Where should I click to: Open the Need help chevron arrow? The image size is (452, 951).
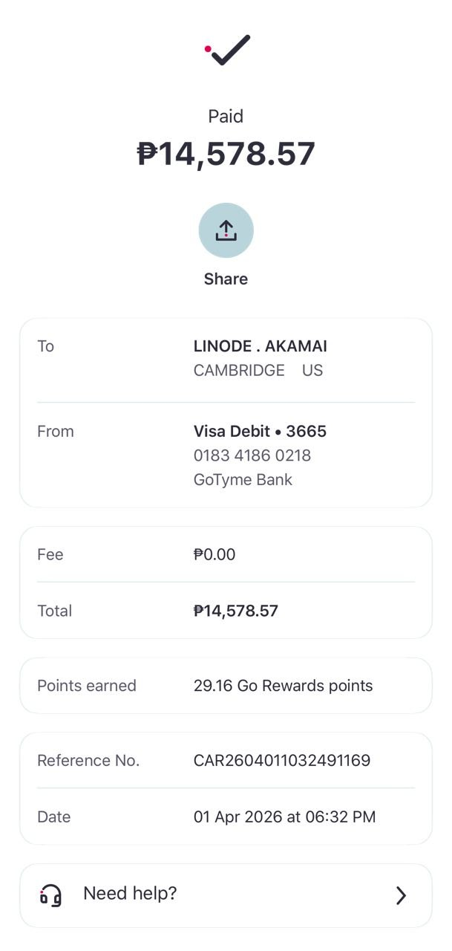[x=401, y=895]
